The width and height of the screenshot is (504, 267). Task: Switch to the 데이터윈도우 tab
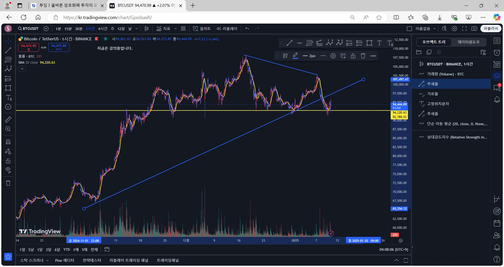tap(469, 42)
